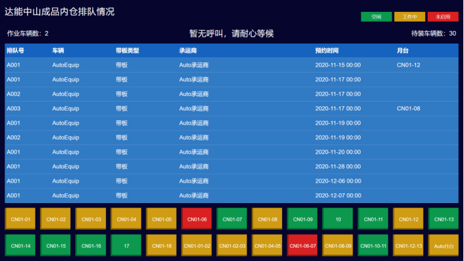Select dock tile CN01-02
The height and width of the screenshot is (261, 464).
pyautogui.click(x=55, y=219)
